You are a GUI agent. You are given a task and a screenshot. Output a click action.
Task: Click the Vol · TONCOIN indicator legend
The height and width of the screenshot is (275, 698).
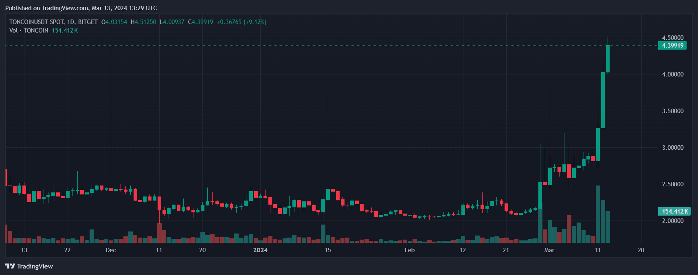pos(29,31)
